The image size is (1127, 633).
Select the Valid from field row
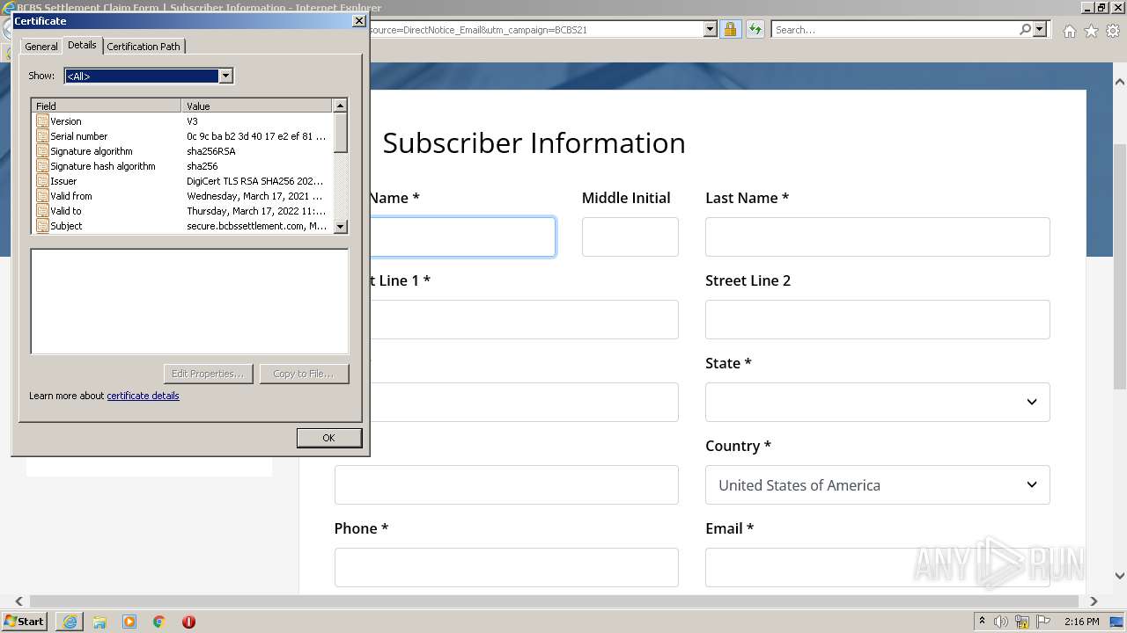[x=182, y=196]
